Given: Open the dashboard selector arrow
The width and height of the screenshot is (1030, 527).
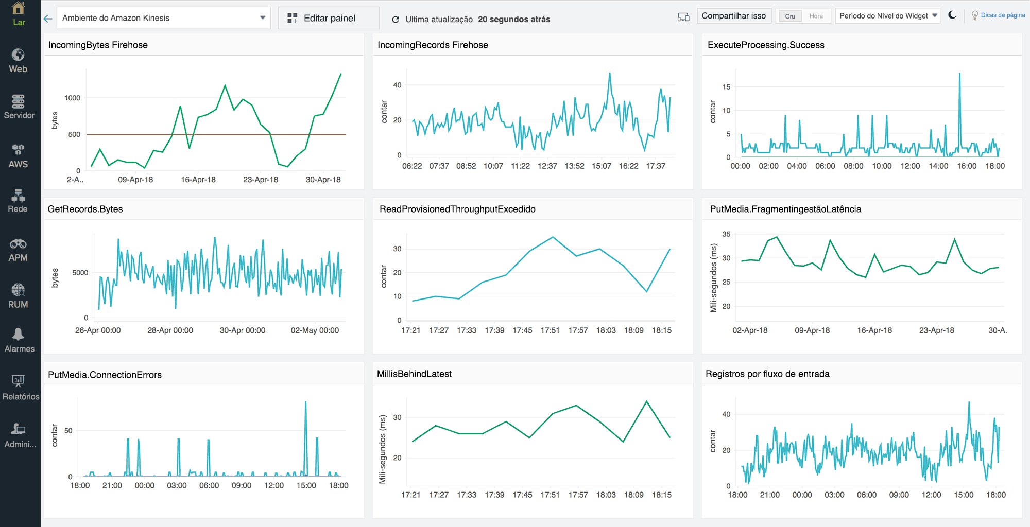Looking at the screenshot, I should [263, 17].
